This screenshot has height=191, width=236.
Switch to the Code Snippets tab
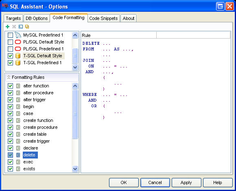click(103, 18)
